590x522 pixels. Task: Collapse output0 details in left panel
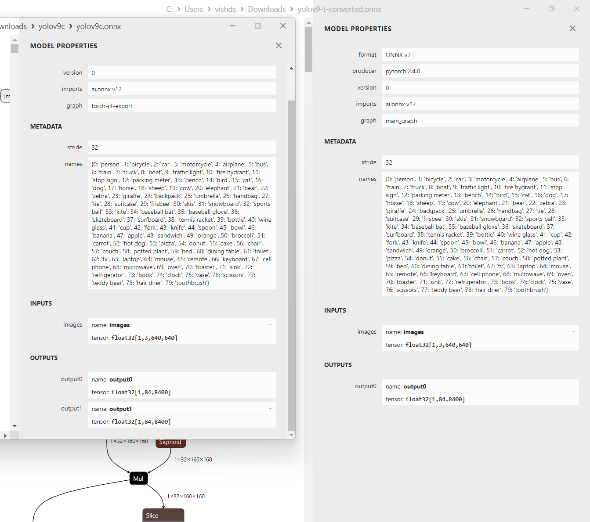(x=270, y=379)
